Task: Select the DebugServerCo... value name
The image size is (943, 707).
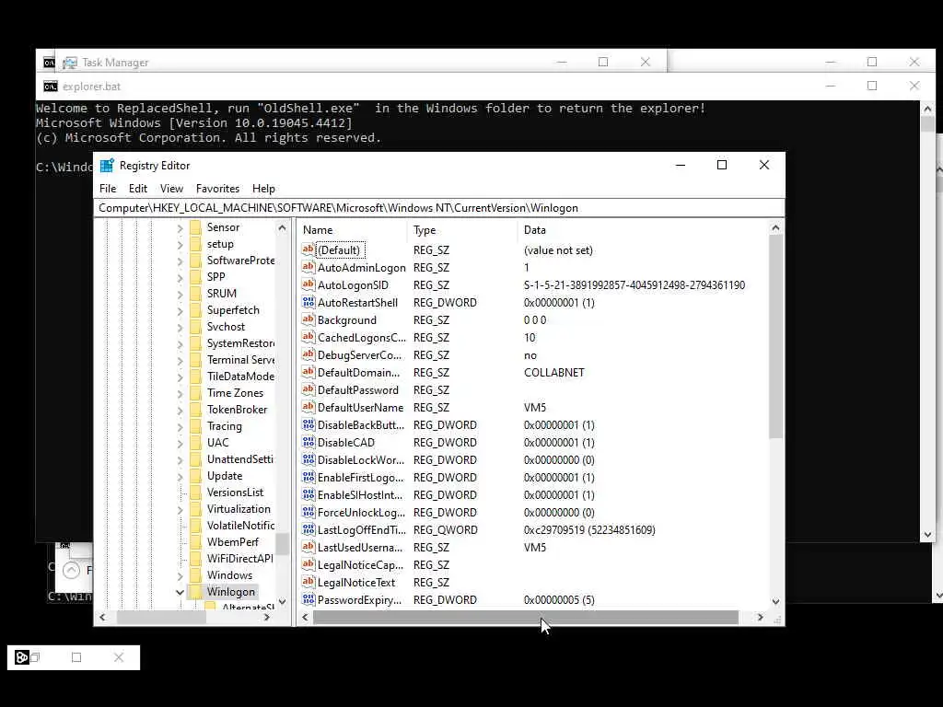Action: coord(360,355)
